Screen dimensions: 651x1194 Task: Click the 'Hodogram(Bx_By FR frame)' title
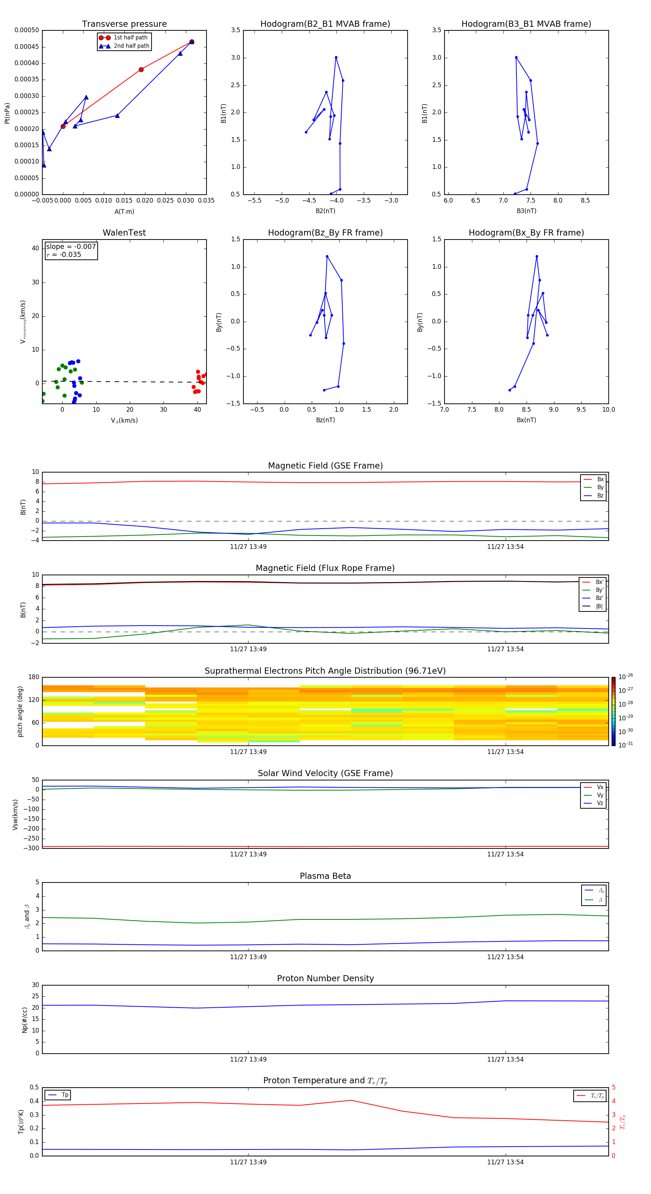point(526,233)
